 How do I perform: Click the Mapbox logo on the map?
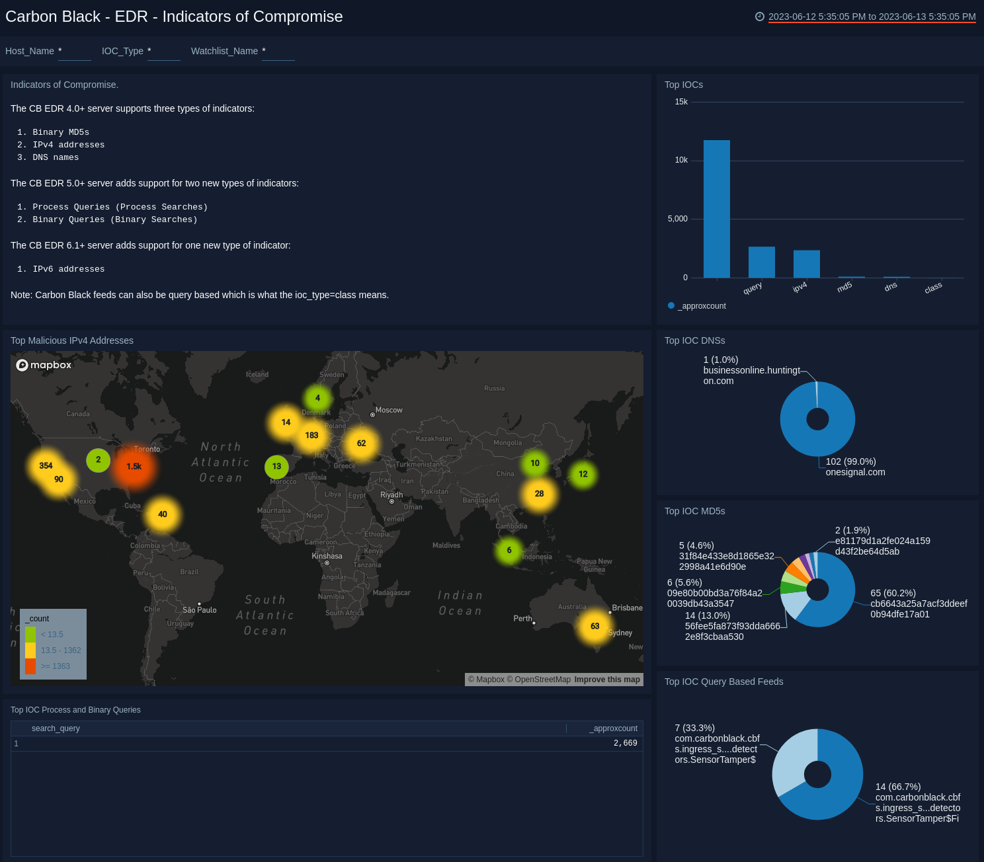pyautogui.click(x=43, y=365)
